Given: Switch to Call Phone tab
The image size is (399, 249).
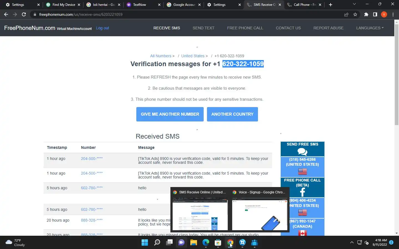Looking at the screenshot, I should tap(304, 5).
